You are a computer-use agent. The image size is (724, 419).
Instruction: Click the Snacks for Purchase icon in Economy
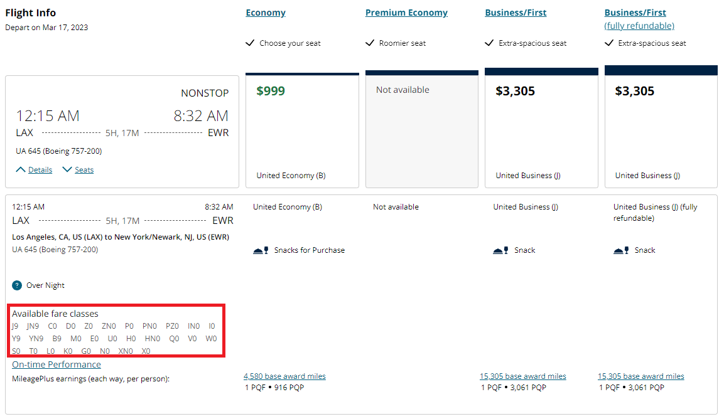click(260, 249)
